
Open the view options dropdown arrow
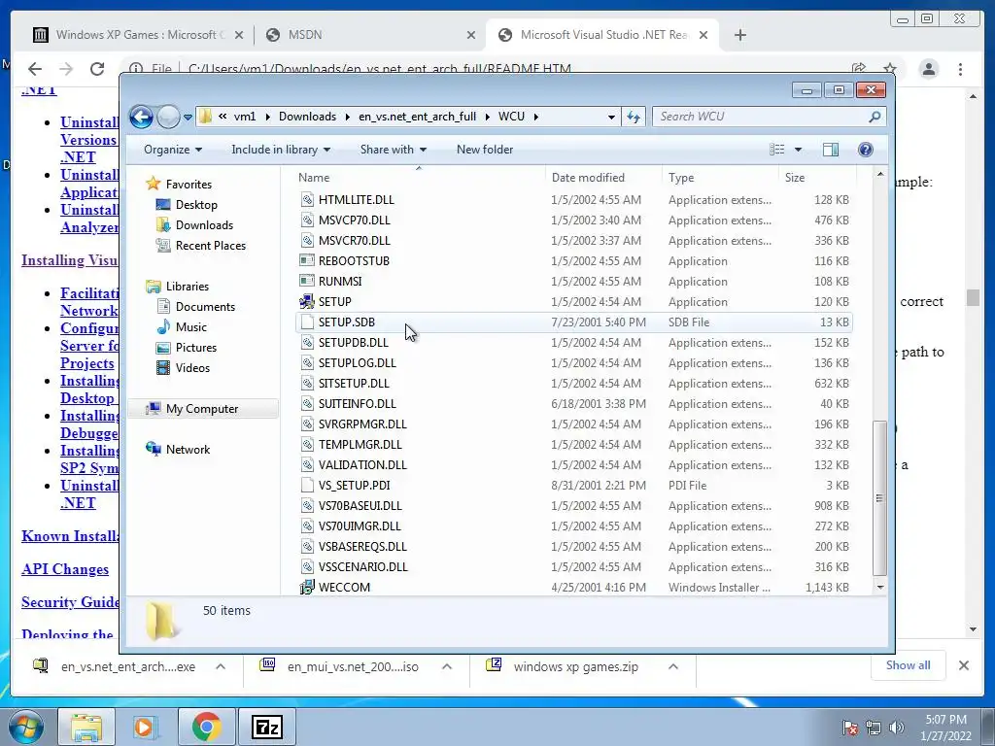798,150
